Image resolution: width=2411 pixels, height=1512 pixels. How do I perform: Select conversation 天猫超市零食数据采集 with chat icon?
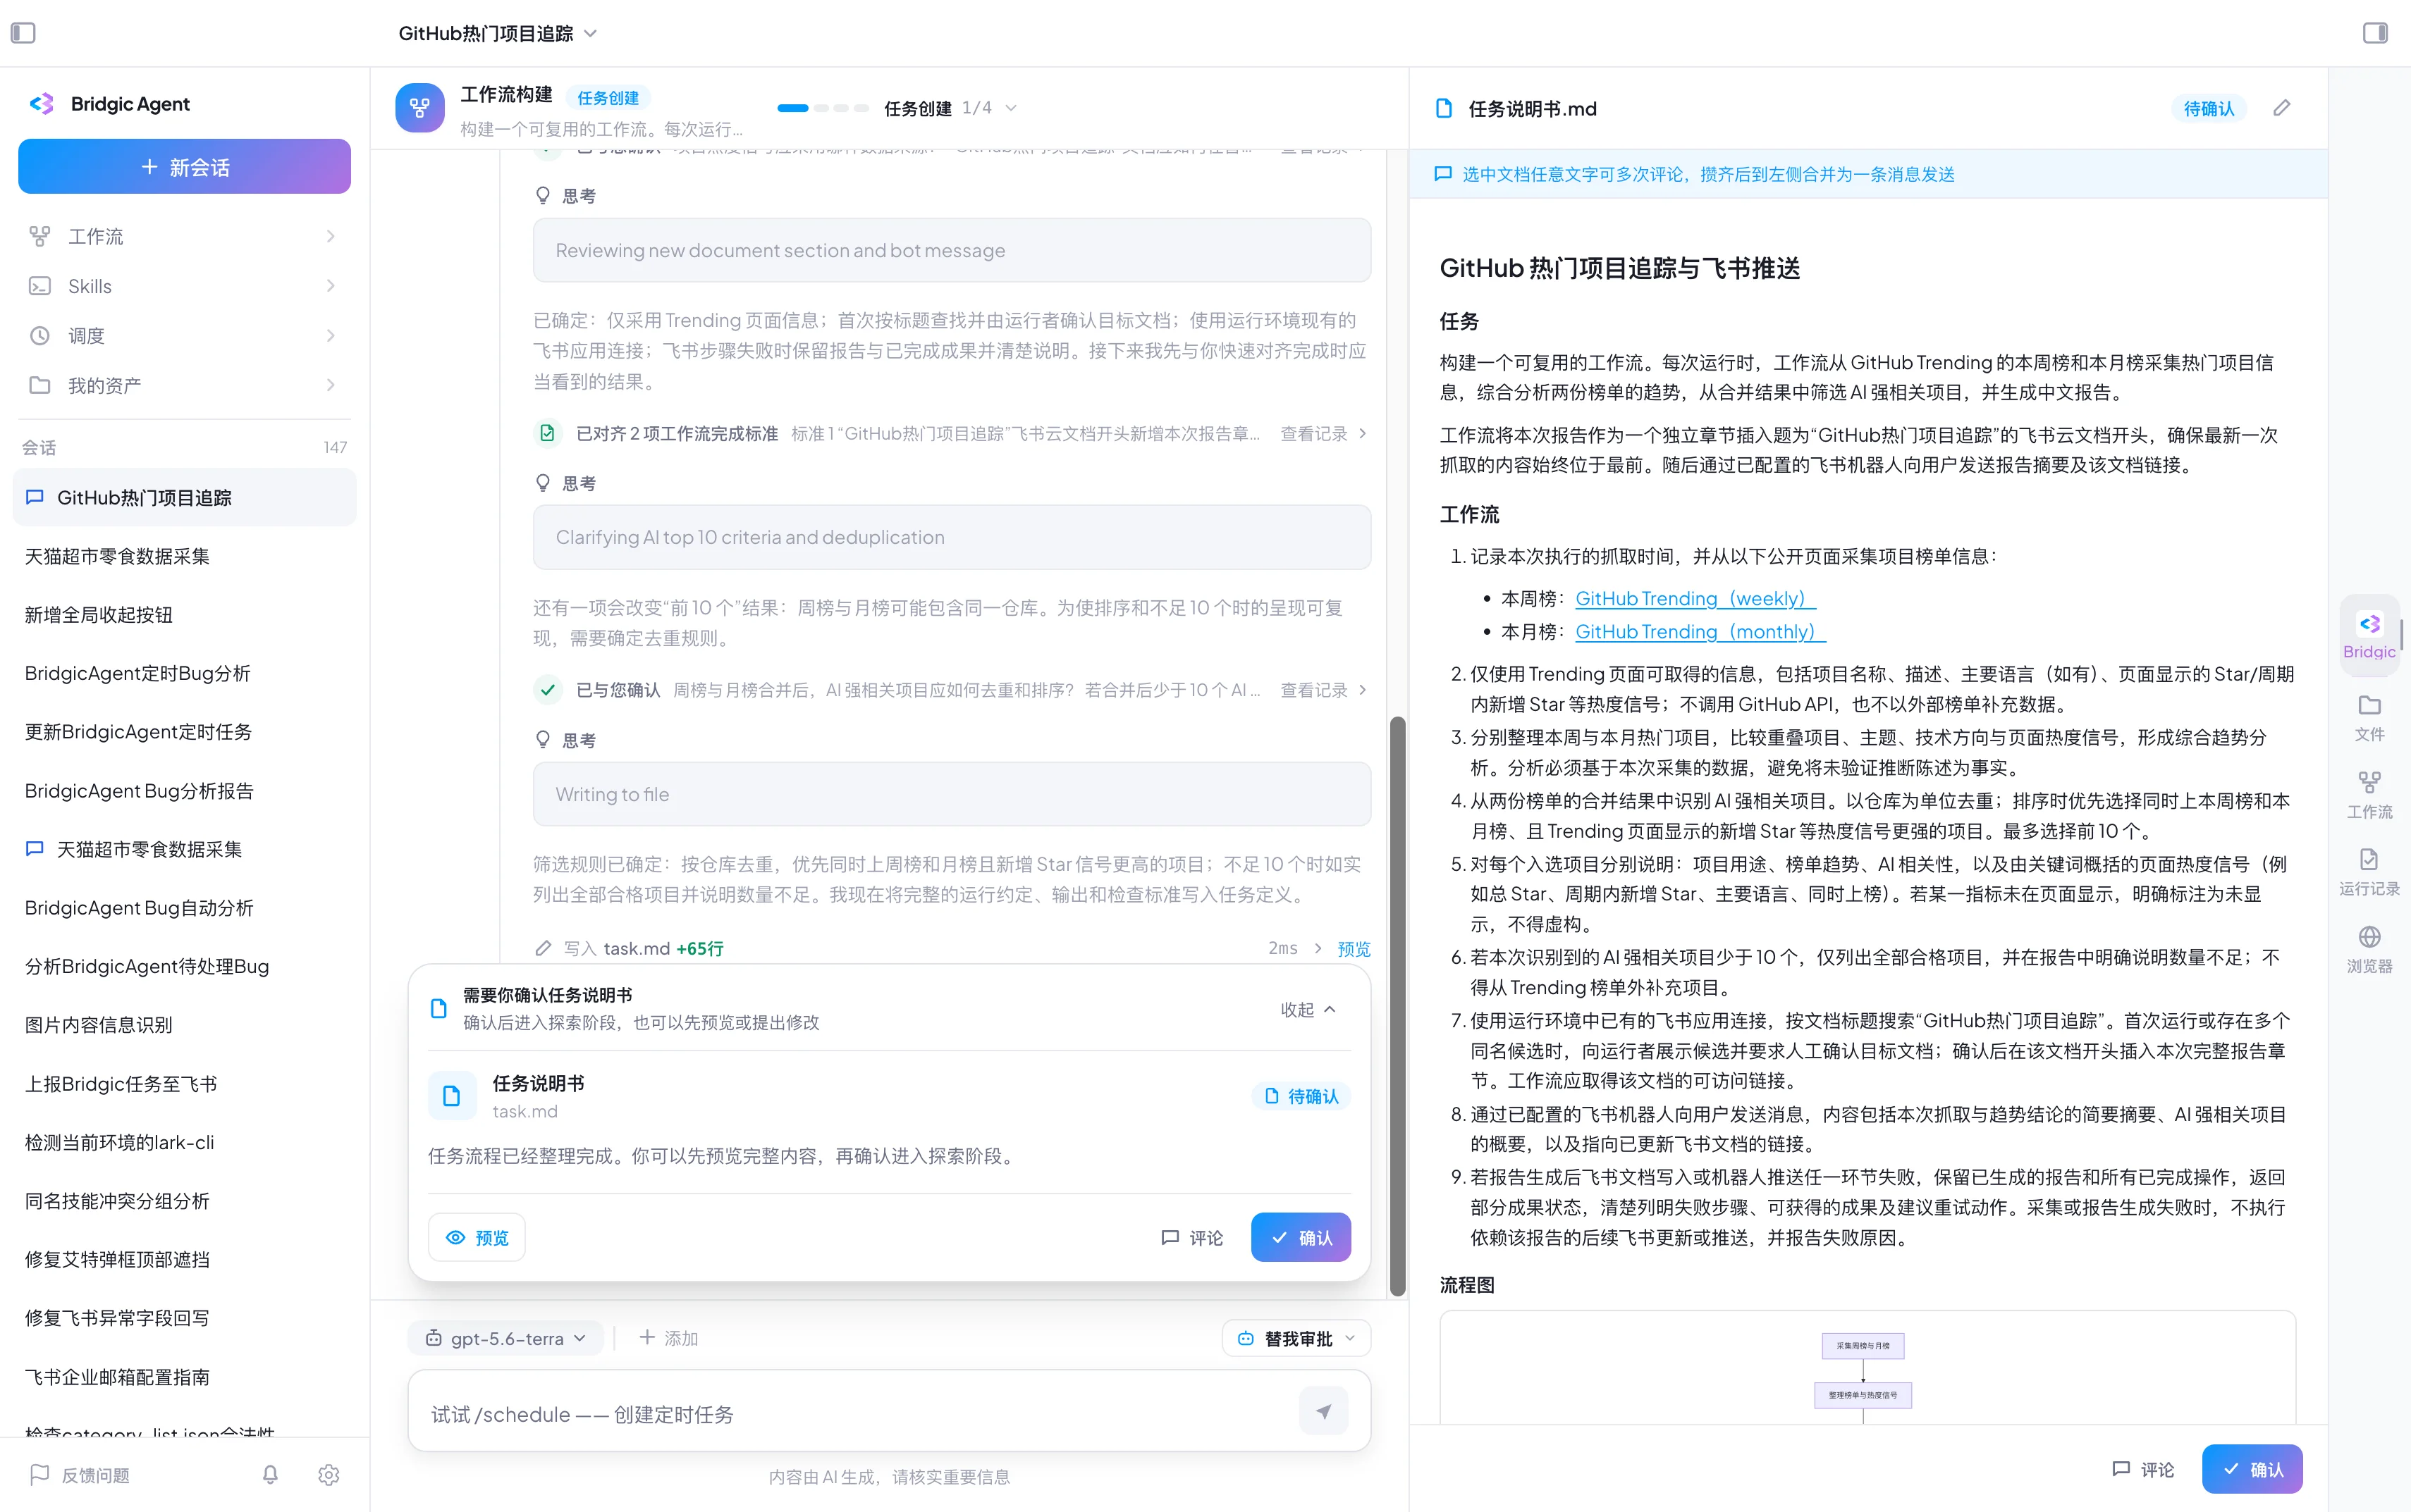tap(184, 849)
